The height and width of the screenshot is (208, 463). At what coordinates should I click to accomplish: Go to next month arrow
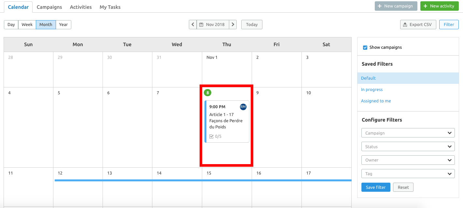tap(233, 25)
